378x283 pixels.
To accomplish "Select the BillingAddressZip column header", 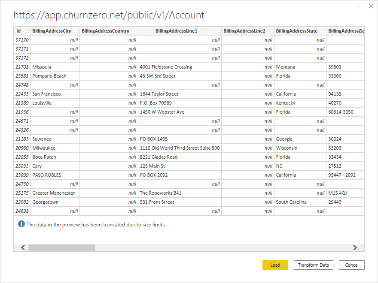I will point(345,31).
